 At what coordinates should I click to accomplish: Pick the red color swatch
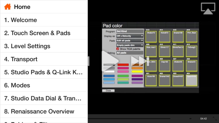click(123, 65)
